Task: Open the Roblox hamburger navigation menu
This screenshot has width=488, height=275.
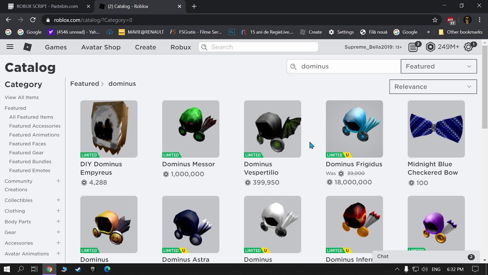Action: click(10, 47)
